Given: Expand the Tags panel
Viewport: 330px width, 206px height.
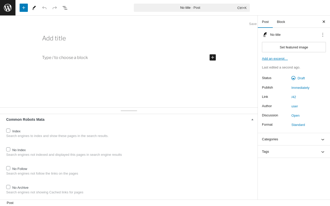Looking at the screenshot, I should tap(294, 152).
